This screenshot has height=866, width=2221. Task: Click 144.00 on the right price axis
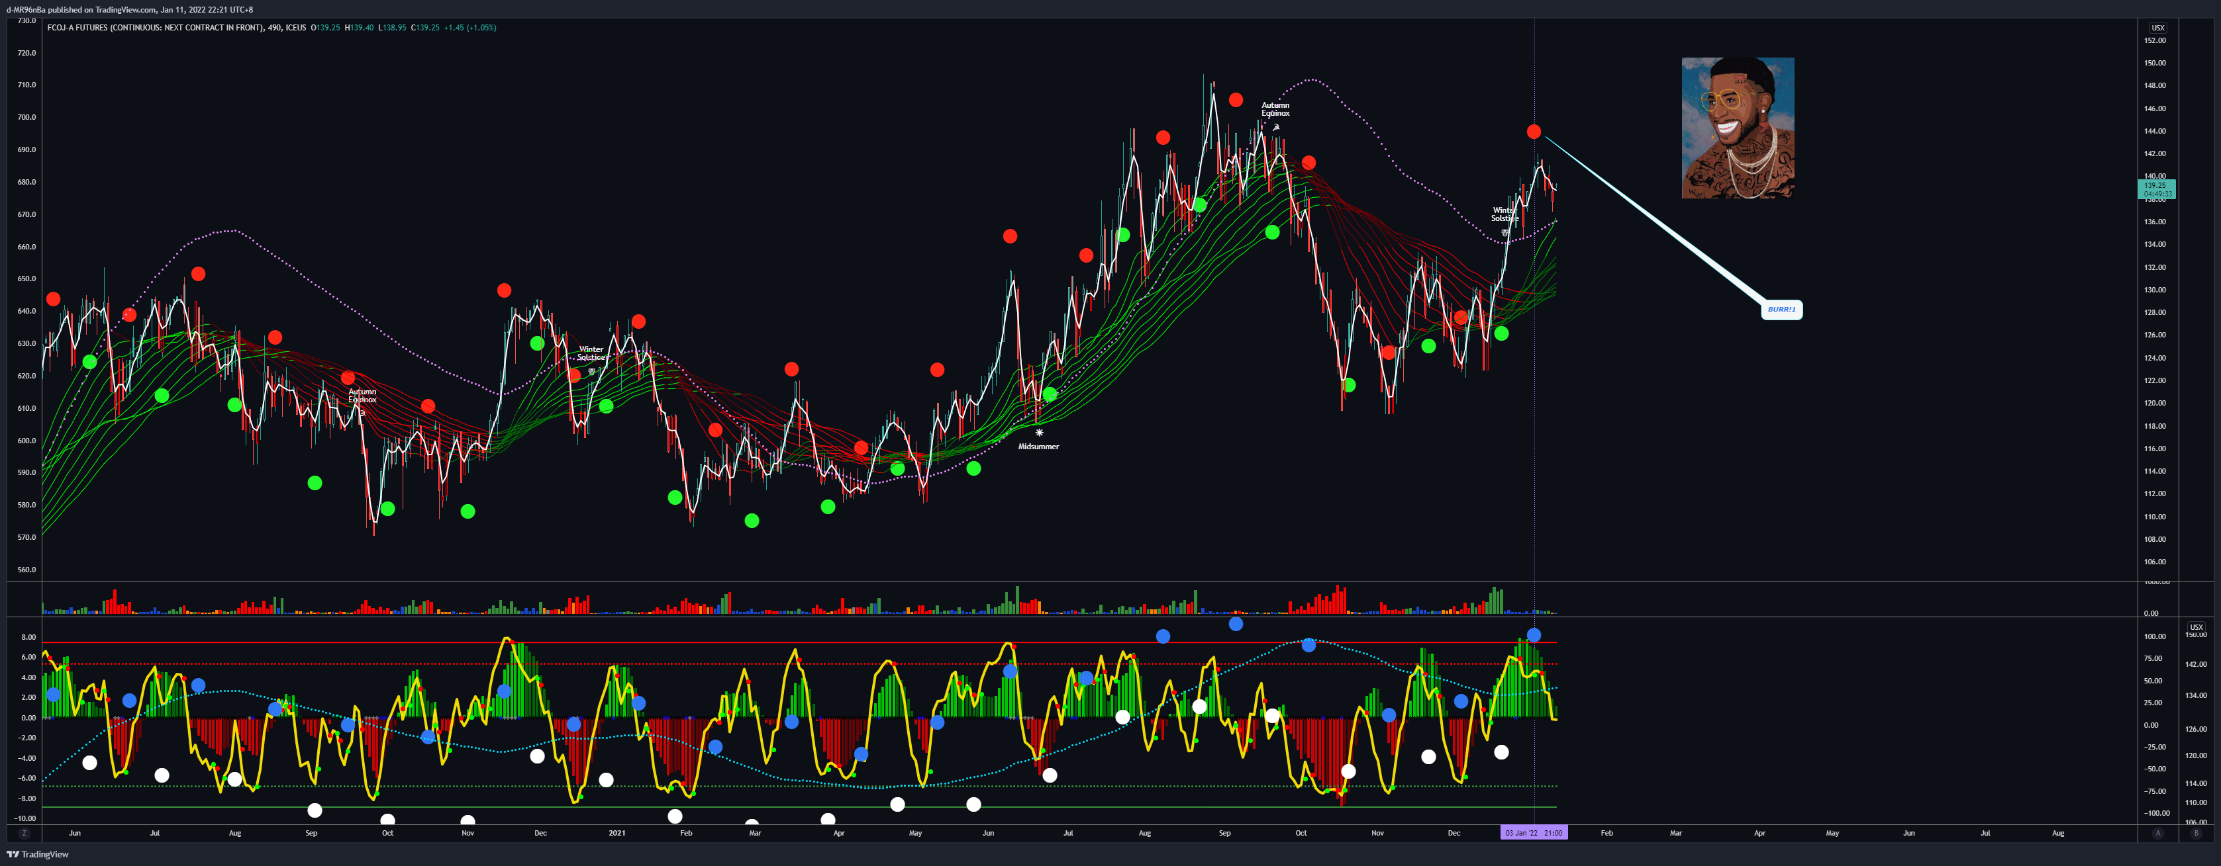point(2155,131)
